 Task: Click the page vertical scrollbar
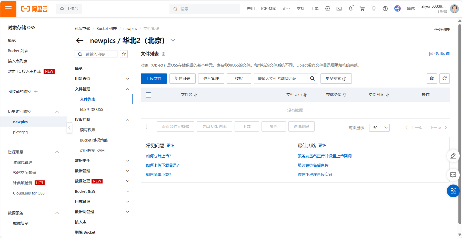coord(460,124)
